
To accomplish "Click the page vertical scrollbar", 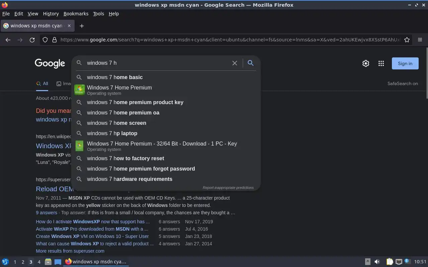I will (x=427, y=73).
